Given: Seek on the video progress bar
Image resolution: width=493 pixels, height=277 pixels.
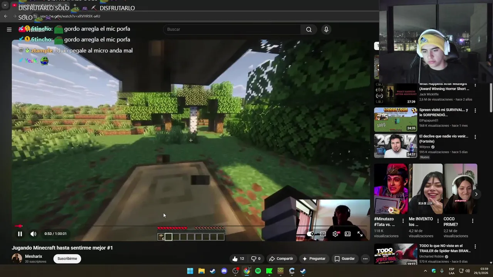Looking at the screenshot, I should click(191, 226).
